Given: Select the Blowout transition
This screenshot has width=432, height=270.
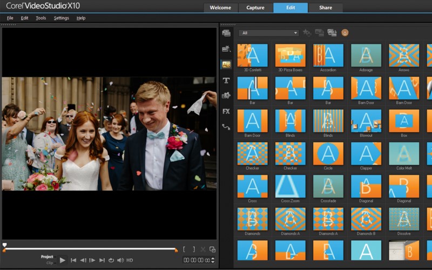Looking at the screenshot, I should tap(366, 121).
